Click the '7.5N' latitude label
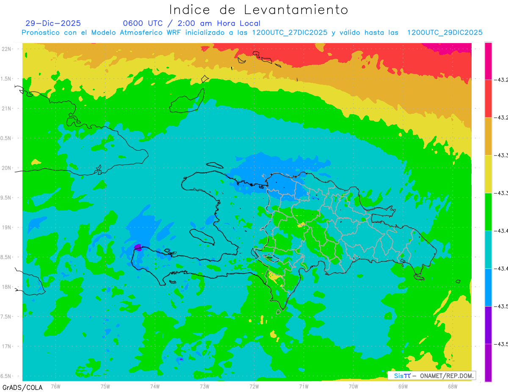This screenshot has height=392, width=508. (6, 317)
